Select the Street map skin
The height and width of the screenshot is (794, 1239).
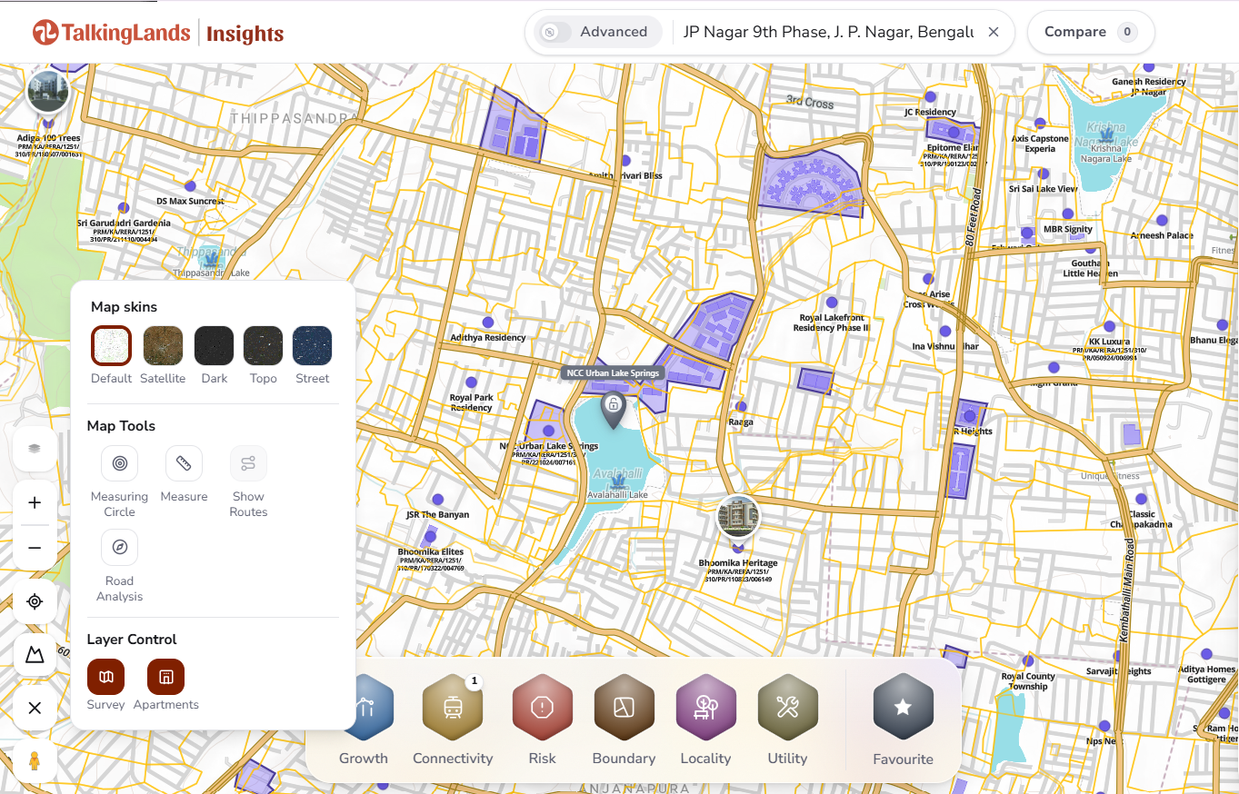click(x=312, y=345)
